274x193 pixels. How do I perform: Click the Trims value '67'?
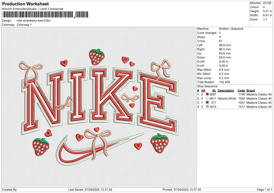(x=221, y=41)
